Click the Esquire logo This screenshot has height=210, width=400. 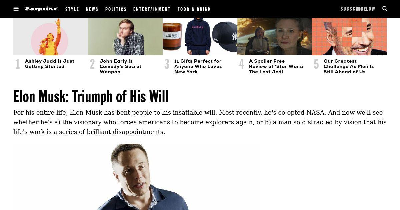(42, 9)
